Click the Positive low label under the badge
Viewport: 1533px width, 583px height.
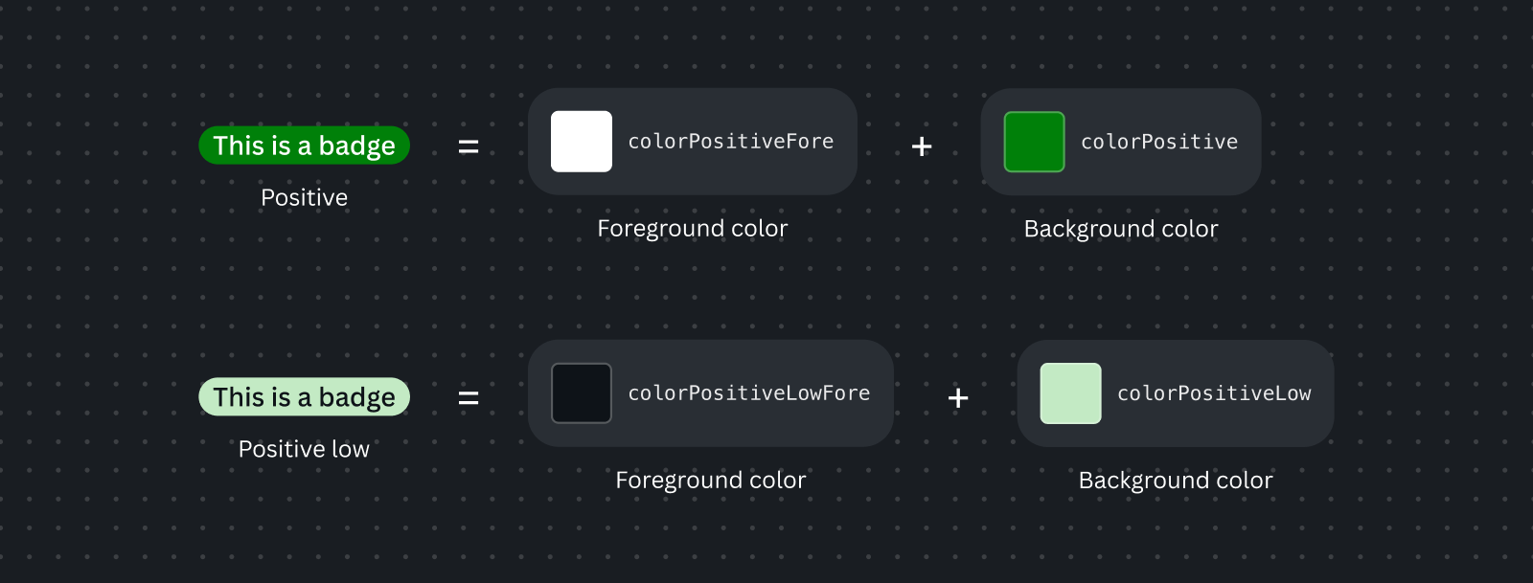(x=304, y=449)
